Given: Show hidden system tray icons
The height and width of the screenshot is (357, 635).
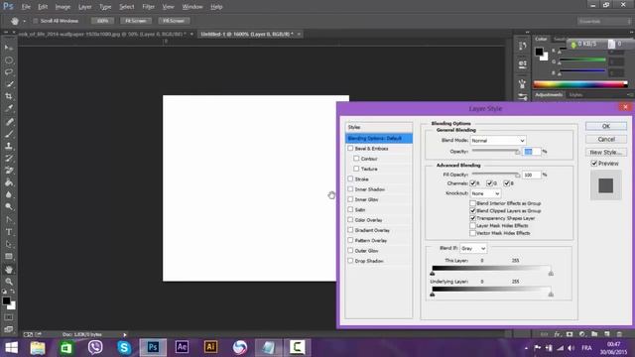Looking at the screenshot, I should pos(526,348).
